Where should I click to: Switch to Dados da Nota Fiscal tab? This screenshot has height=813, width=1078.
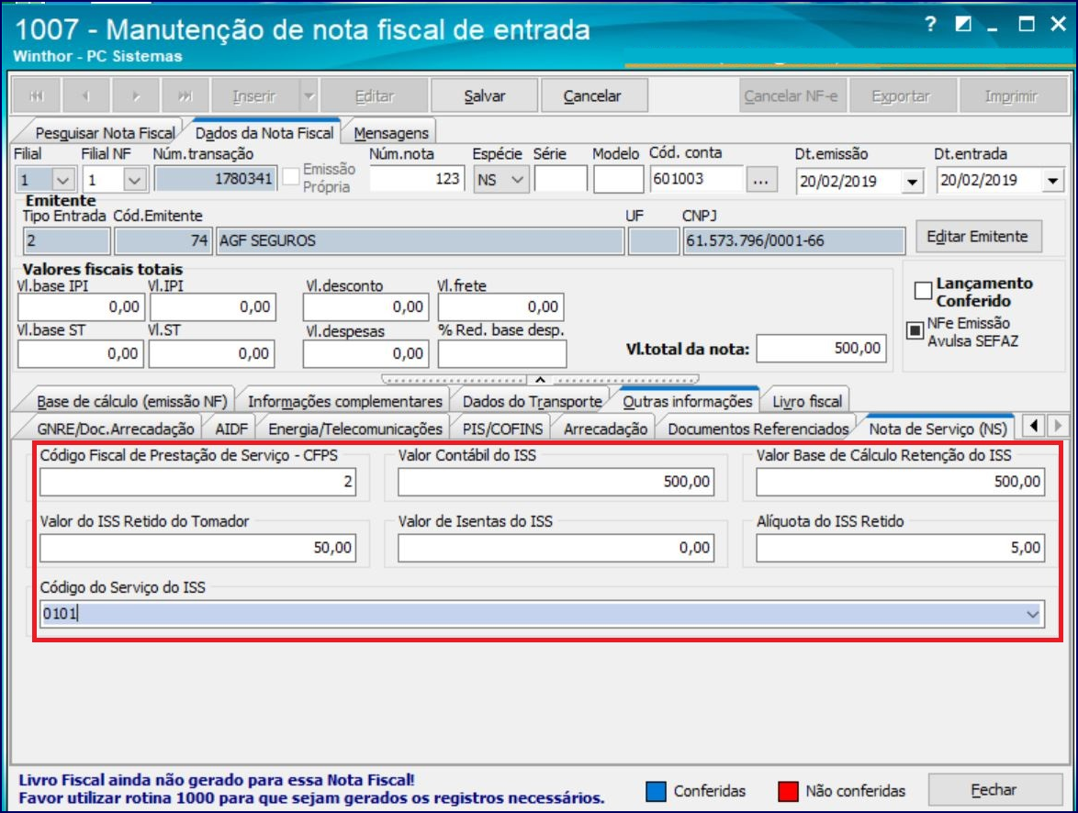[264, 133]
